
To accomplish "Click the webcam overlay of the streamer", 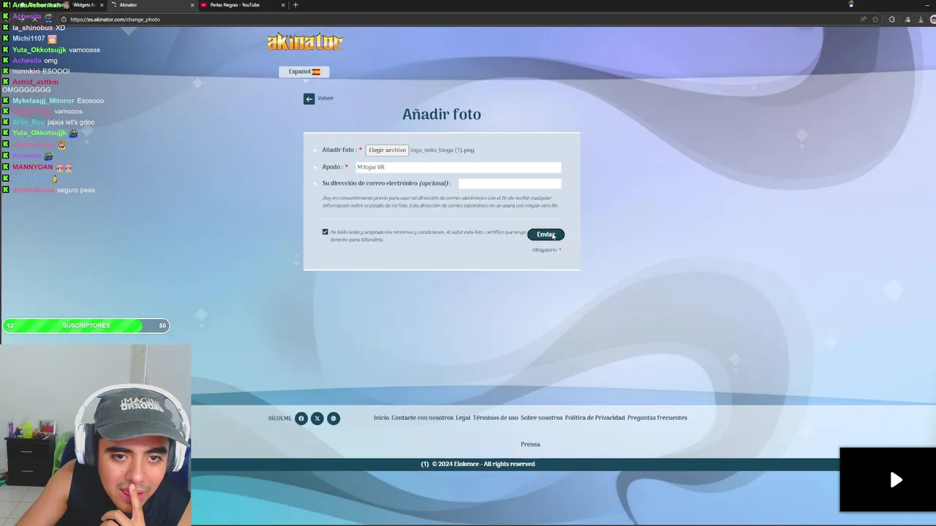I will [95, 435].
